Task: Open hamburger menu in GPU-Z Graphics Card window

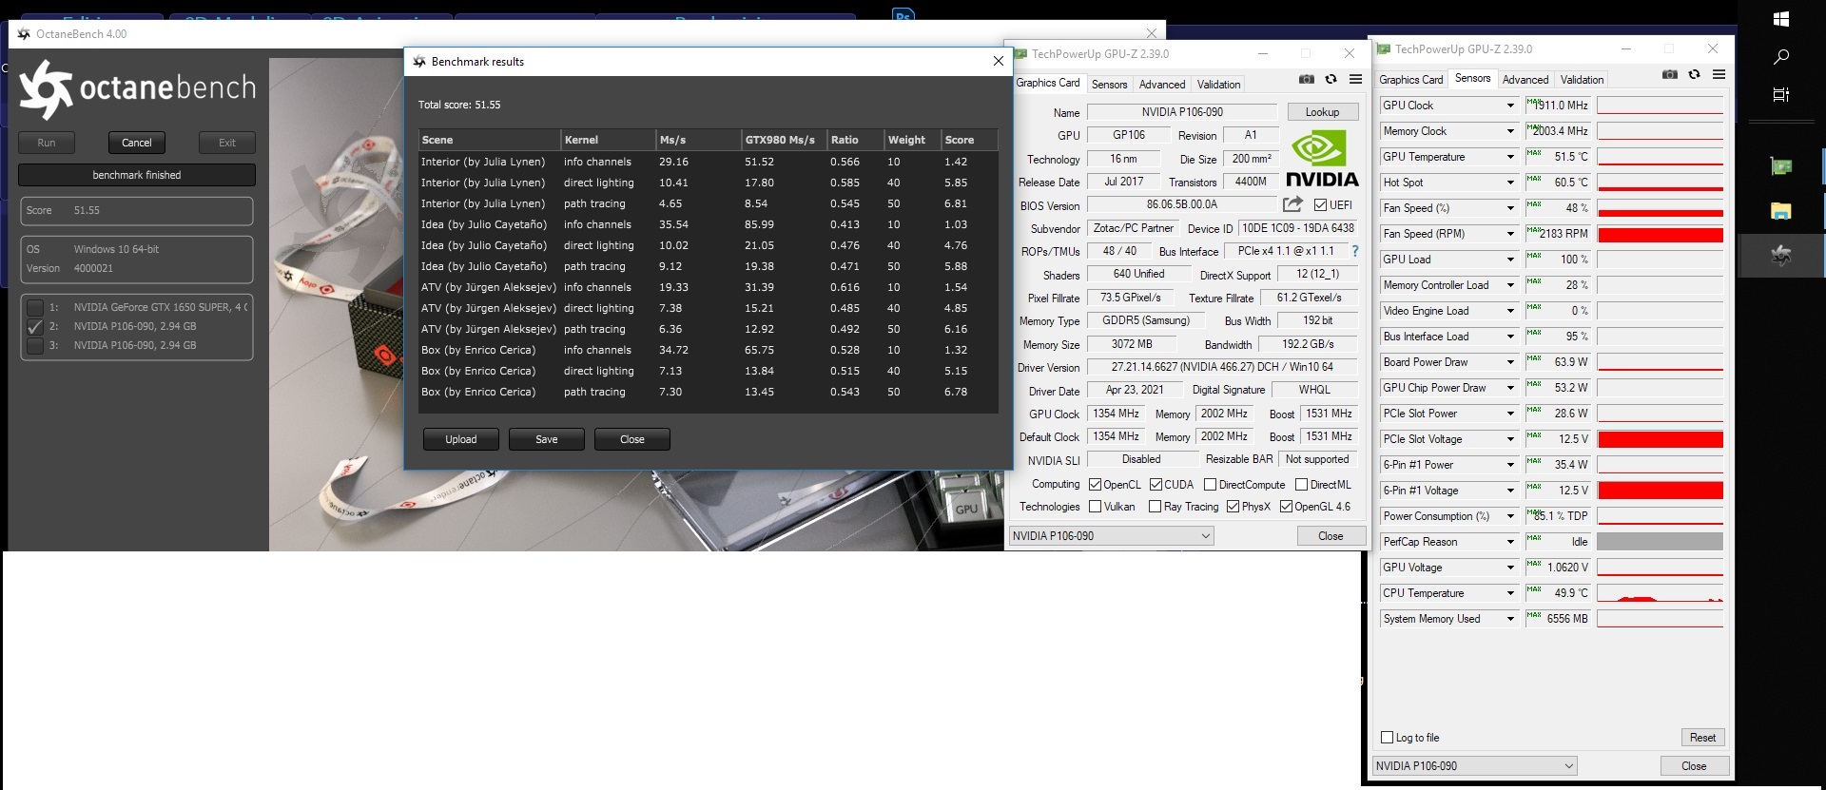Action: tap(1355, 79)
